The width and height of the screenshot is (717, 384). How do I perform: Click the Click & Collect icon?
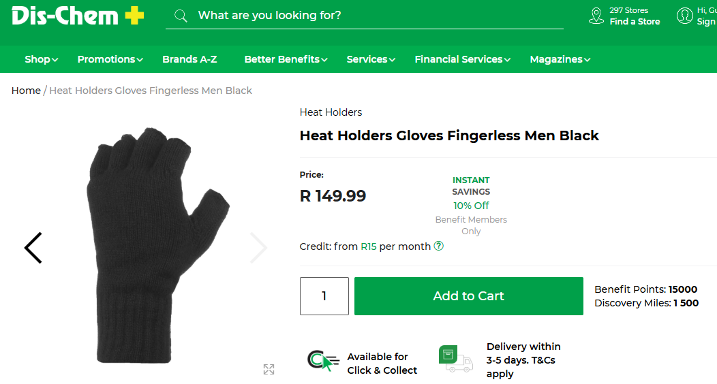322,361
